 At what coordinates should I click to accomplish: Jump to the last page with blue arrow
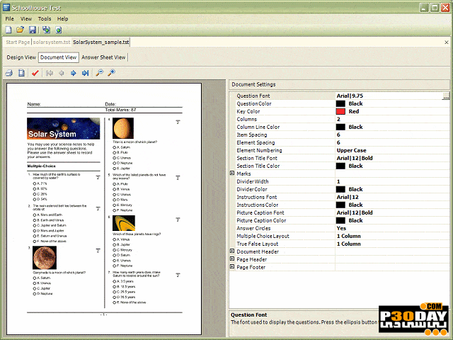85,73
